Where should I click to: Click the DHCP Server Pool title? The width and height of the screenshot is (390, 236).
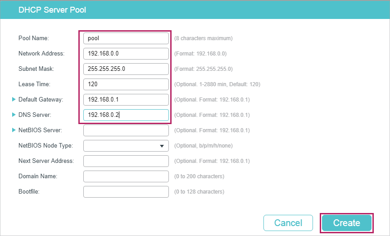pyautogui.click(x=52, y=10)
